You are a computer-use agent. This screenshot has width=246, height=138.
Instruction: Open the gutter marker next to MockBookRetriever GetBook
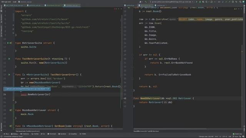tap(10, 126)
